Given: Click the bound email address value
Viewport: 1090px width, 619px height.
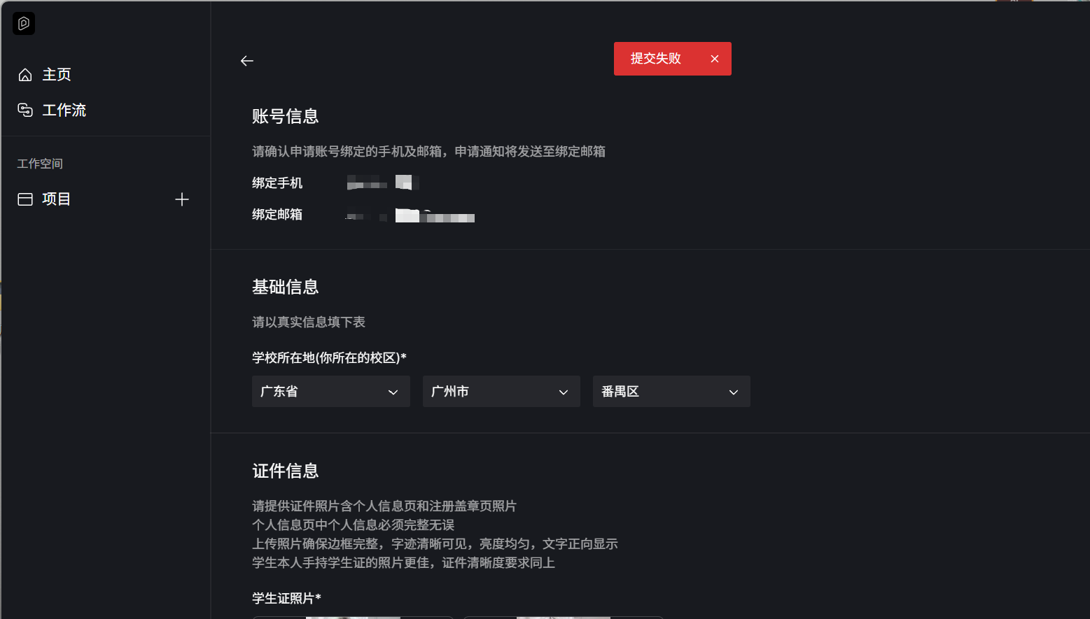Looking at the screenshot, I should point(410,215).
